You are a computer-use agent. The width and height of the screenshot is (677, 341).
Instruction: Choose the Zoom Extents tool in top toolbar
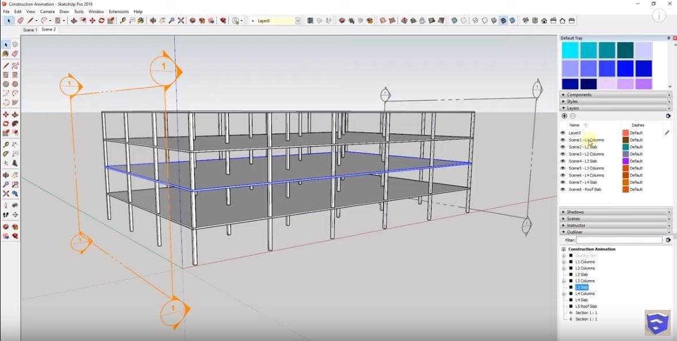pos(181,21)
